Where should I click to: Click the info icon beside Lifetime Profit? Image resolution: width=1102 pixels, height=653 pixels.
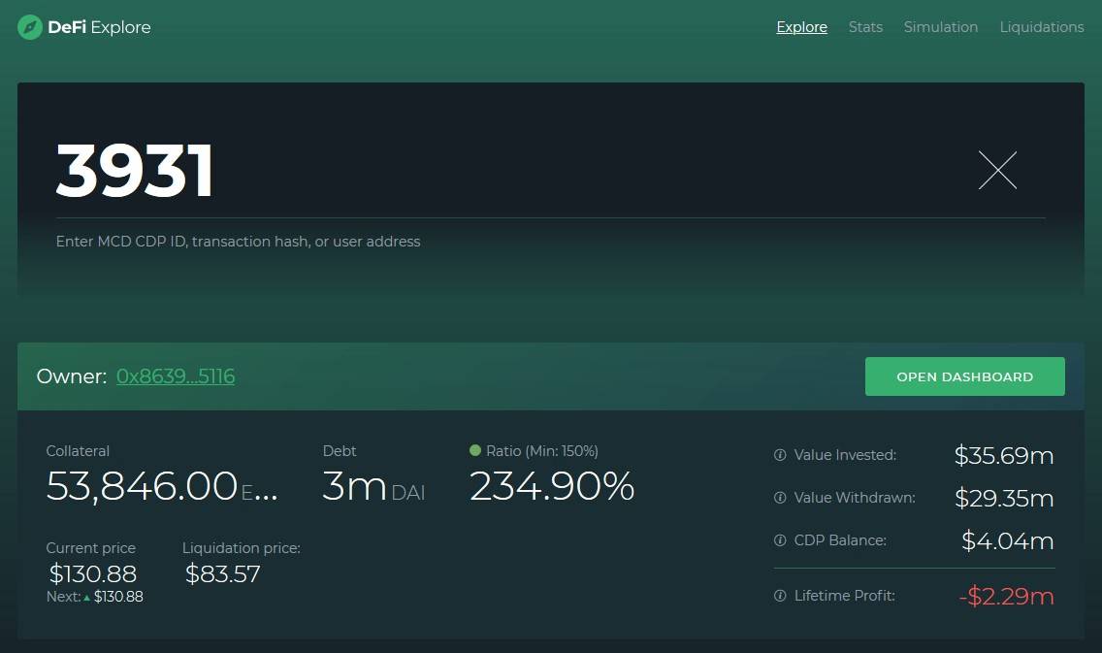(780, 596)
